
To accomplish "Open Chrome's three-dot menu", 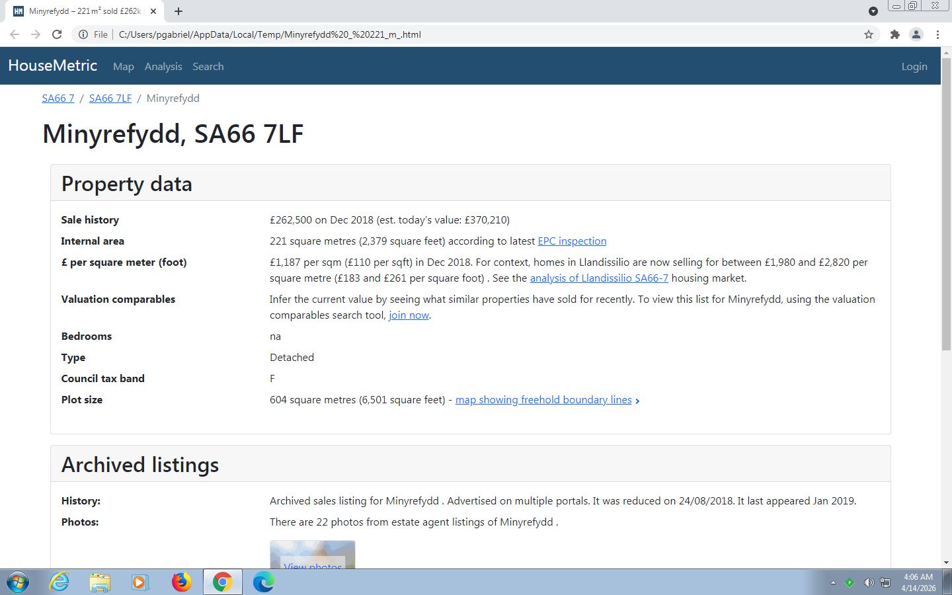I will coord(937,34).
